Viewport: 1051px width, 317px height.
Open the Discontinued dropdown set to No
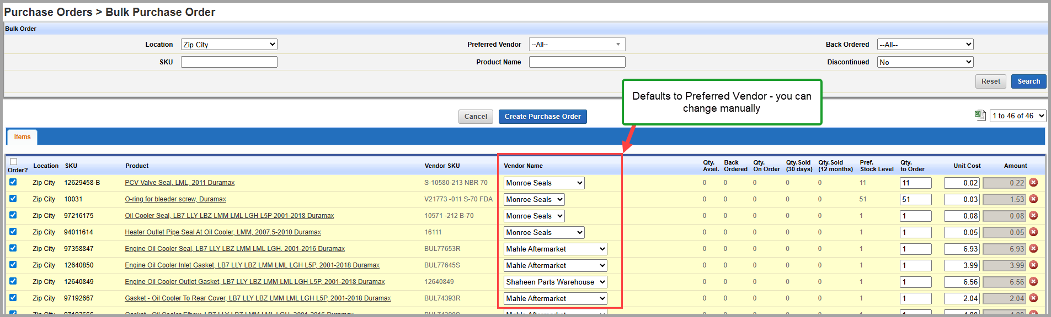[x=925, y=62]
